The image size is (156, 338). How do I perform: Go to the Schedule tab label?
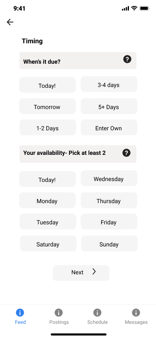pos(97,322)
